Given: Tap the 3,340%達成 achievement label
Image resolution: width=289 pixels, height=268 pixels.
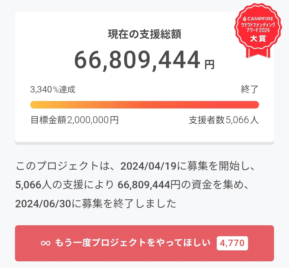Looking at the screenshot, I should point(53,89).
